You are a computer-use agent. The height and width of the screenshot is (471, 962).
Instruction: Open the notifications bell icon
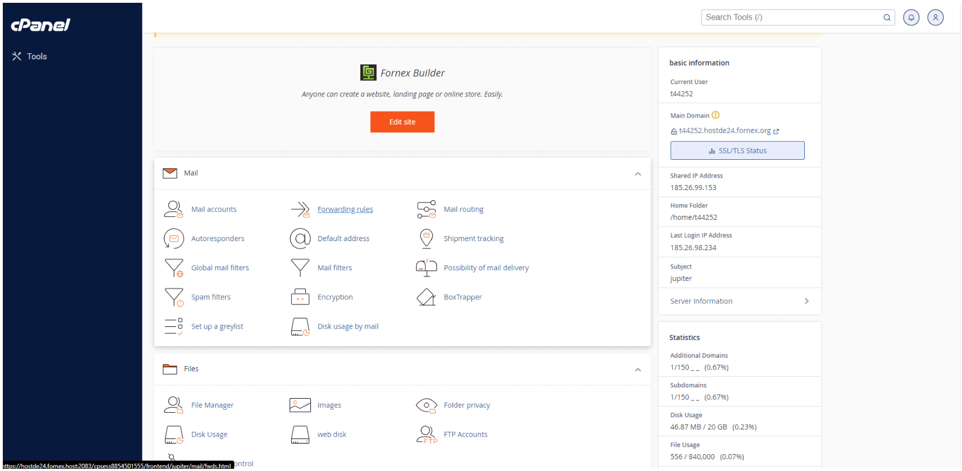pyautogui.click(x=911, y=17)
